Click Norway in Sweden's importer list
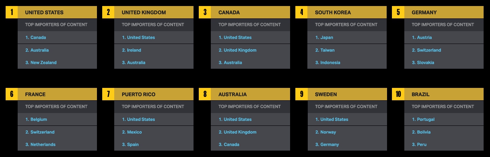The image size is (490, 157). point(325,132)
